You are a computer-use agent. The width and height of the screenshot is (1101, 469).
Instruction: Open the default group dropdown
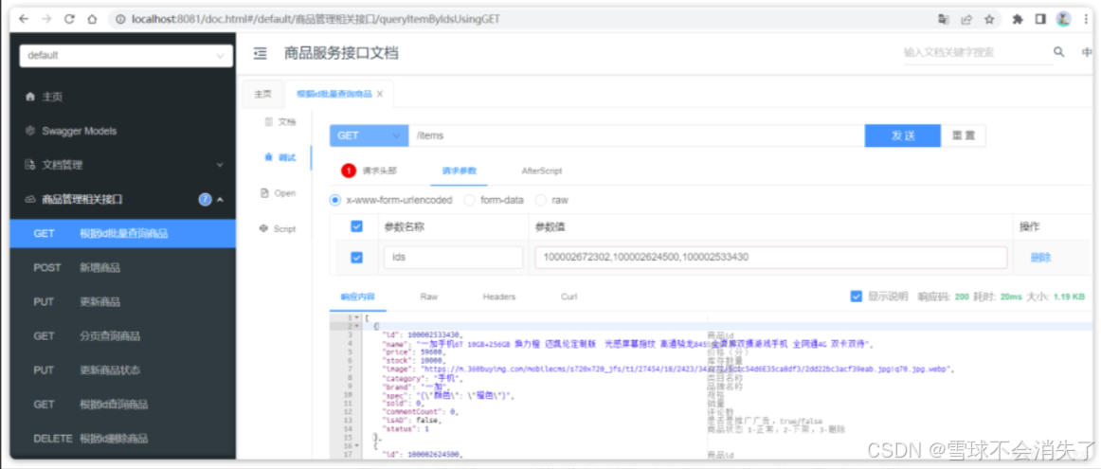(x=126, y=56)
